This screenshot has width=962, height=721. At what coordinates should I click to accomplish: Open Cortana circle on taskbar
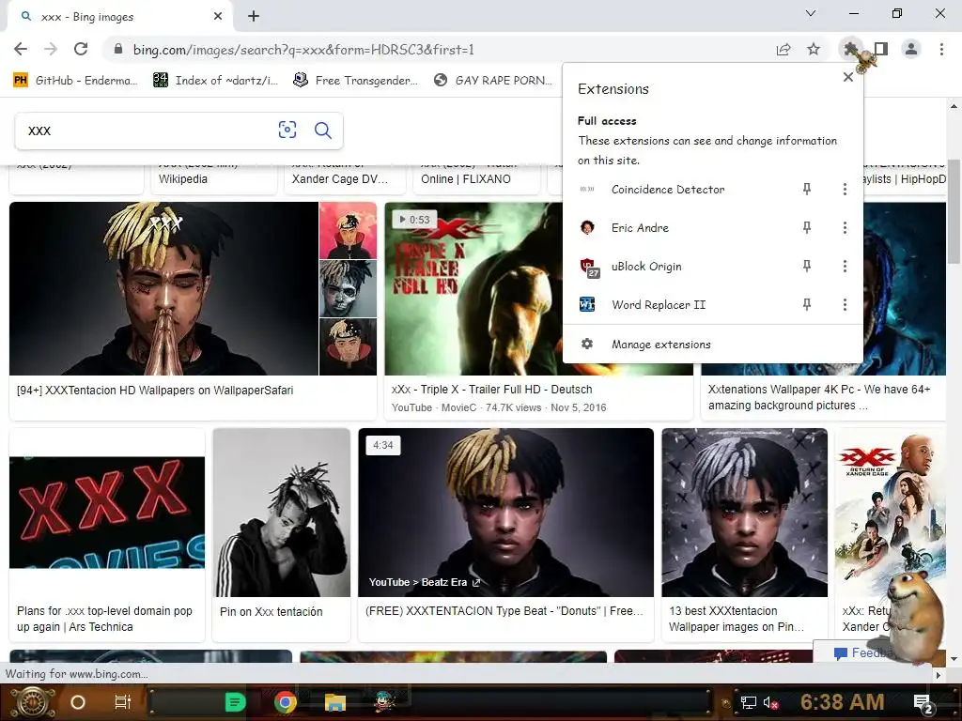[x=78, y=702]
